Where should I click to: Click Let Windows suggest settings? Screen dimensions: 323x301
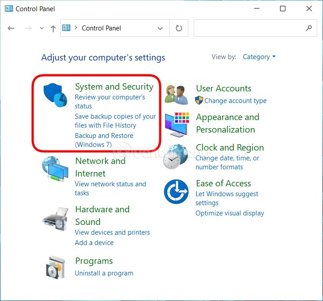click(227, 198)
